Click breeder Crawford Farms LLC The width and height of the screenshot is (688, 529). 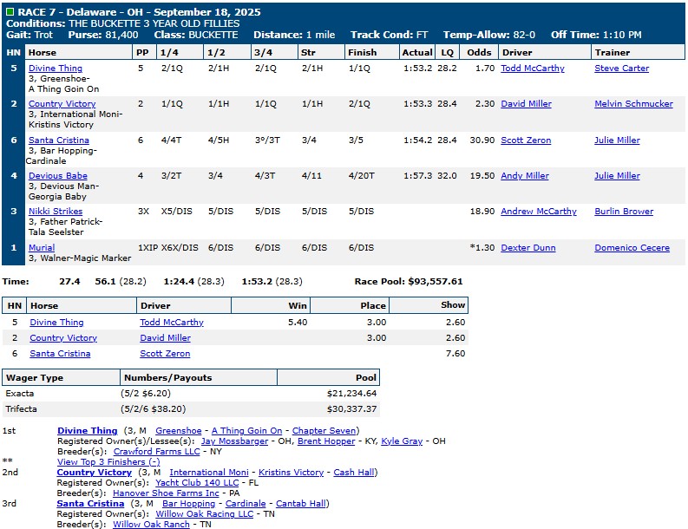(x=156, y=452)
